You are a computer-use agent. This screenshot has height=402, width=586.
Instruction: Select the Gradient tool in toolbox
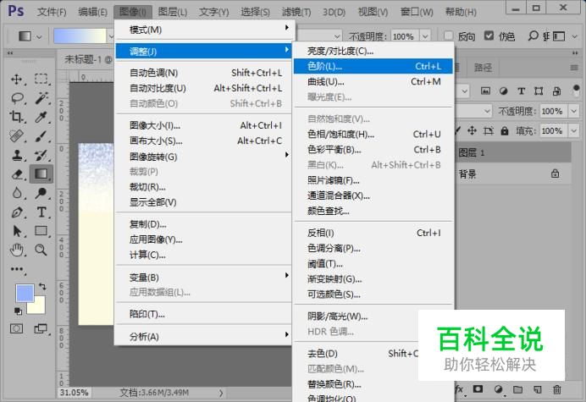[x=41, y=173]
